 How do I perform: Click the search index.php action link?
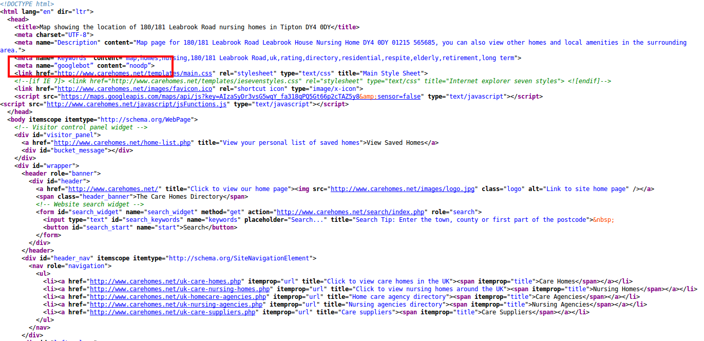point(351,212)
